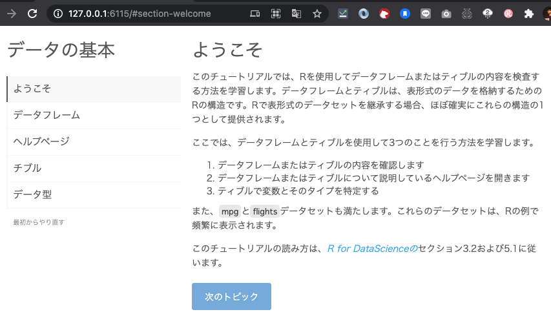Open the ヘルプページ sidebar topic

coord(94,141)
